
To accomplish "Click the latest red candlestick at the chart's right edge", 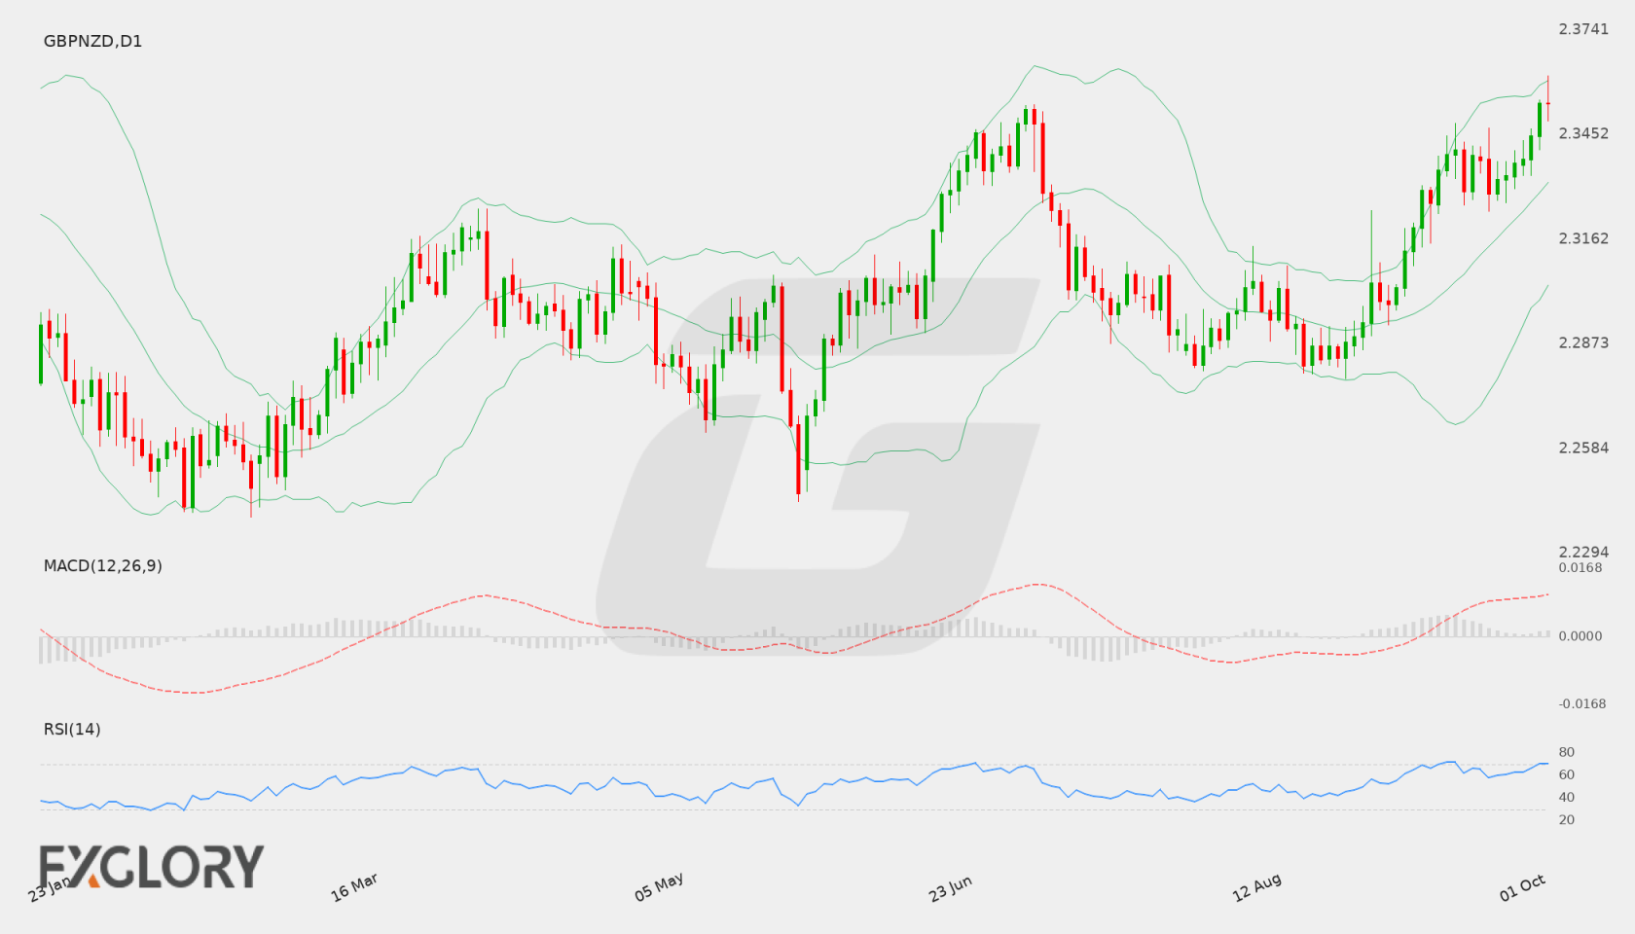I will point(1547,98).
